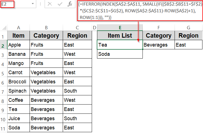Select column G header
203x133 pixels.
188,28
